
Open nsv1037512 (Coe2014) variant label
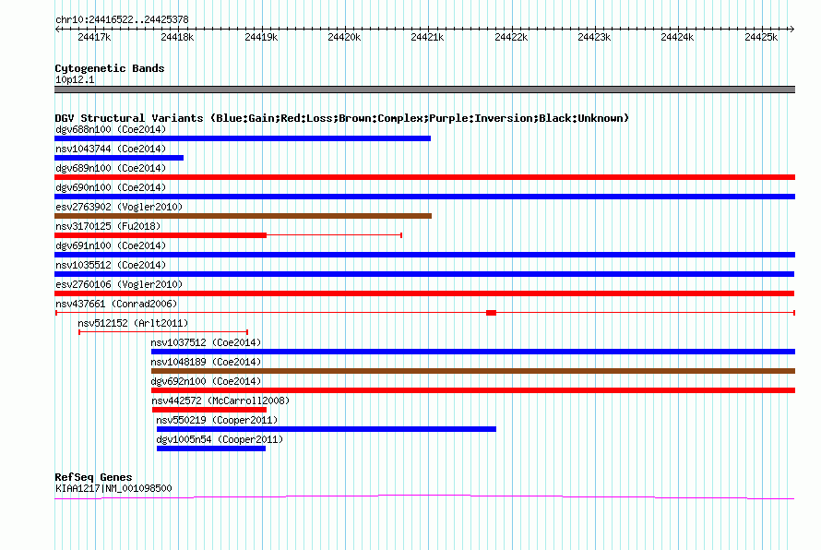206,342
